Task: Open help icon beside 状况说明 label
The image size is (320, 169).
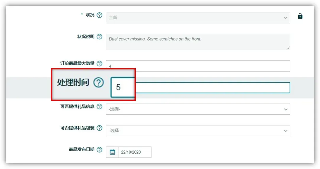Action: tap(99, 37)
